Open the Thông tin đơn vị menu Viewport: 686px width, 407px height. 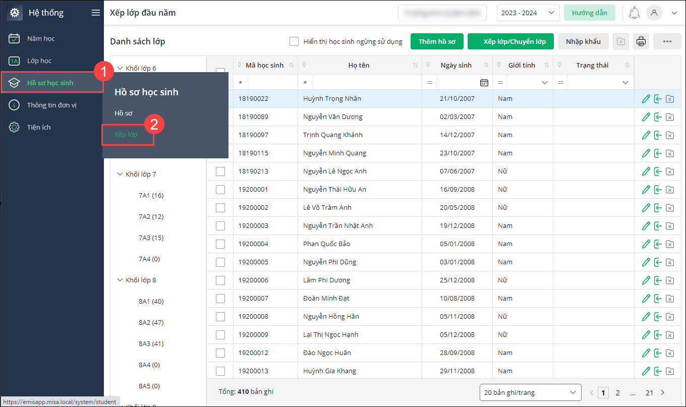point(52,105)
